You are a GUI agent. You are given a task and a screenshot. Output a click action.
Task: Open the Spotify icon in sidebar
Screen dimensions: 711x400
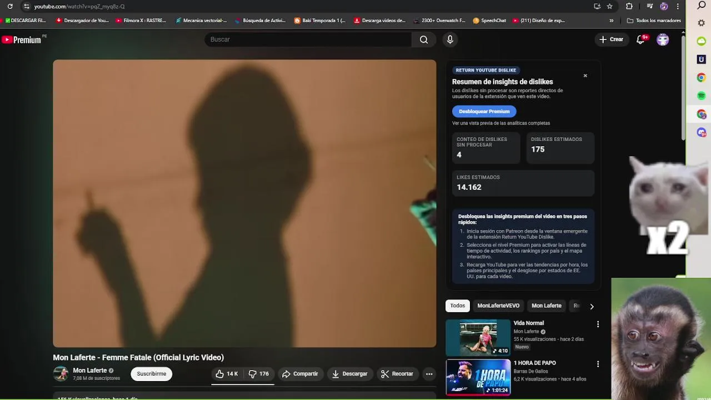(x=702, y=96)
